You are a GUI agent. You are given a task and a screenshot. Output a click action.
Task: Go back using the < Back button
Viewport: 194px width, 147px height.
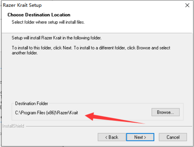pos(111,137)
